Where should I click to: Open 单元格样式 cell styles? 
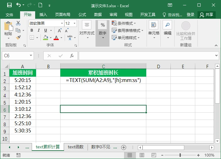(126, 38)
